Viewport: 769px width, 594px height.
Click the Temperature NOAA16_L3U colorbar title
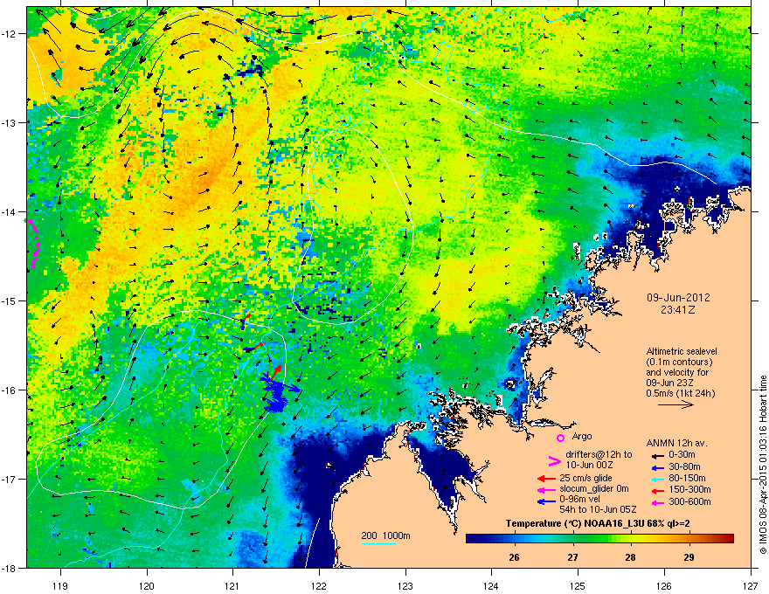click(x=598, y=524)
